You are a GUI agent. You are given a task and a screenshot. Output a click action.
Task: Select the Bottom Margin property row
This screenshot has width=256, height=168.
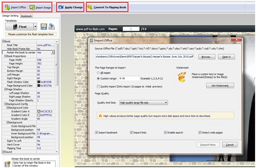pyautogui.click(x=28, y=71)
